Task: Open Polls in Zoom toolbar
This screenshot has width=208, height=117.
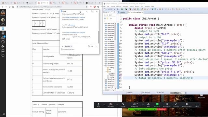Action: click(x=148, y=105)
